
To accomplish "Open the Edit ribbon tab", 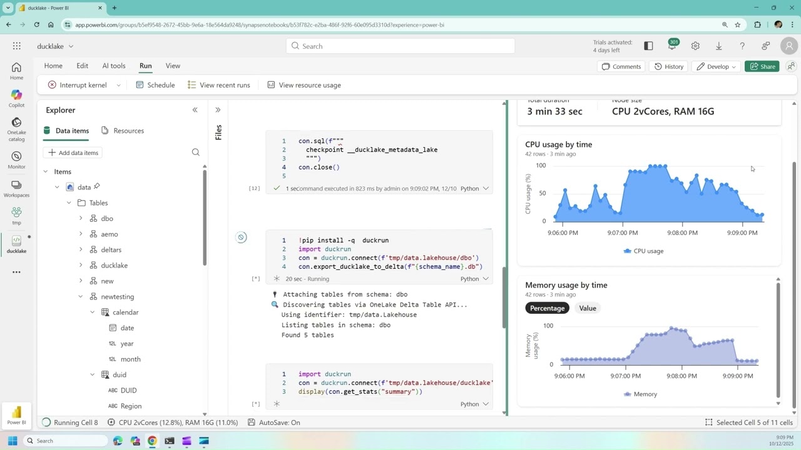I will (82, 66).
